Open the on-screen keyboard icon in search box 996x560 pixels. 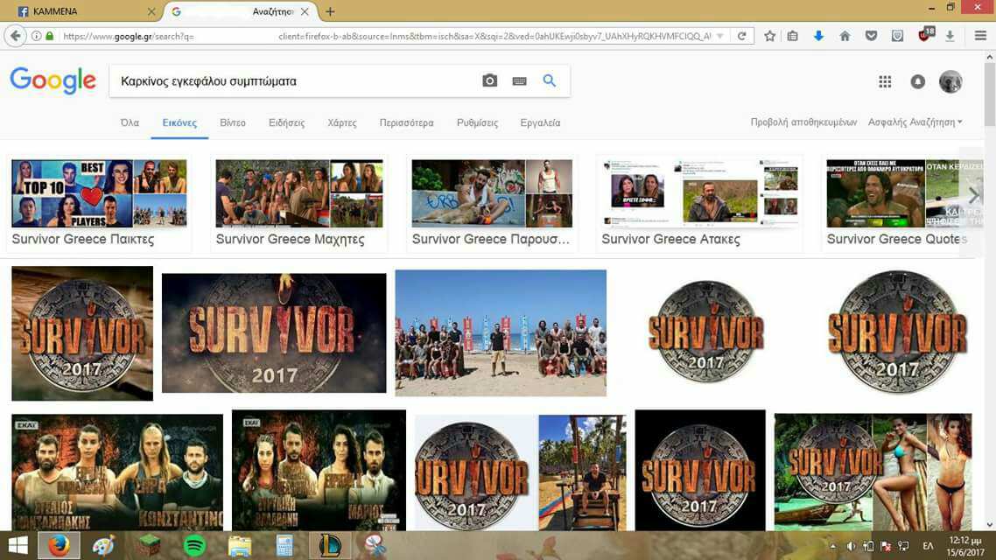tap(519, 81)
